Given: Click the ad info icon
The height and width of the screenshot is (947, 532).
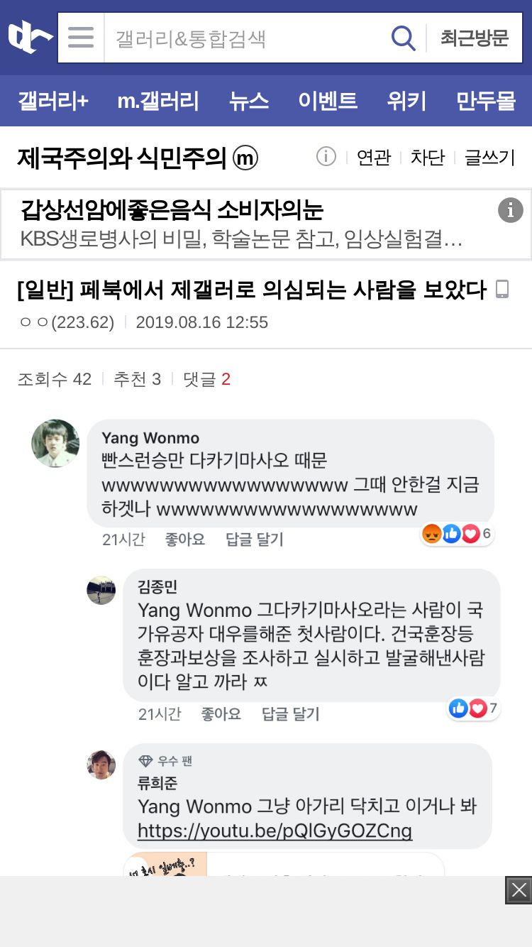Looking at the screenshot, I should (x=510, y=210).
